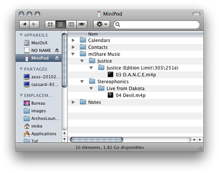219x173 pixels.
Task: Click the horizontal scrollbar thumb
Action: (x=96, y=139)
